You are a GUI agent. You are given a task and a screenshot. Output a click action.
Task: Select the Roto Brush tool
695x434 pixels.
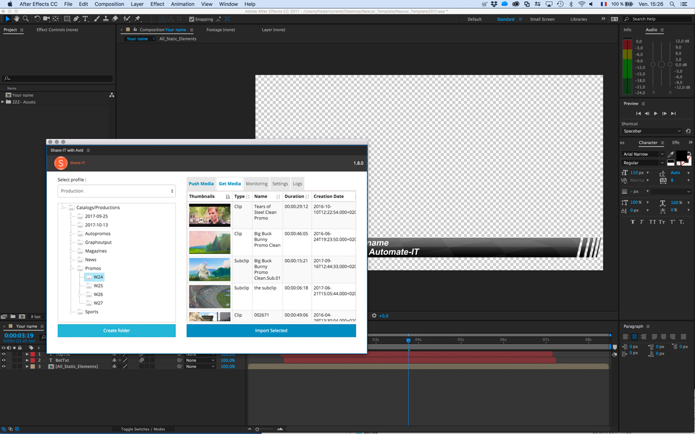pos(127,19)
